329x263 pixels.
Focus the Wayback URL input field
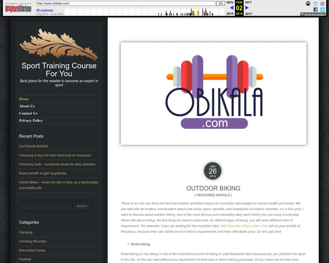click(126, 3)
